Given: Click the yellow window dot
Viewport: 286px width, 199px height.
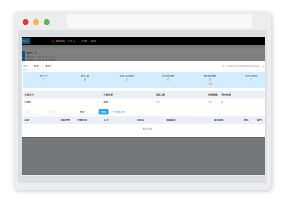Looking at the screenshot, I should (x=36, y=22).
